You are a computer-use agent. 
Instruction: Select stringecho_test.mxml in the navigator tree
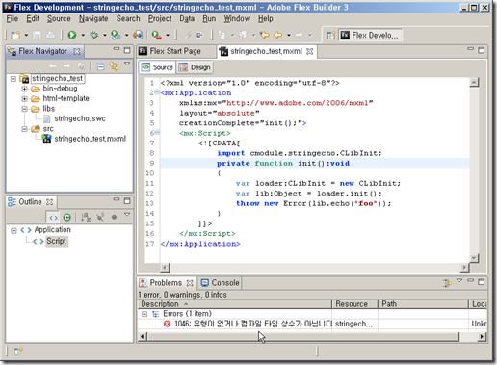pos(90,139)
